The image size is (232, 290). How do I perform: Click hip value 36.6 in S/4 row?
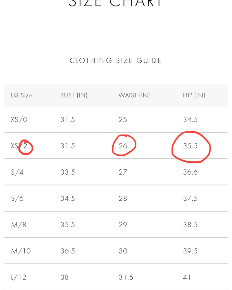pyautogui.click(x=190, y=172)
